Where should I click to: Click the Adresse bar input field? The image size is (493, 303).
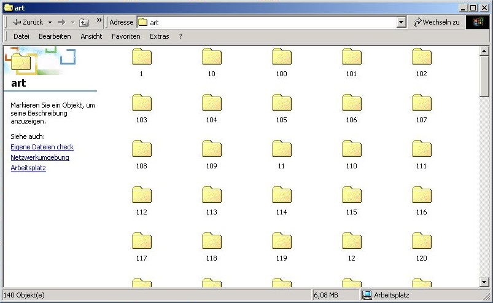pyautogui.click(x=267, y=22)
